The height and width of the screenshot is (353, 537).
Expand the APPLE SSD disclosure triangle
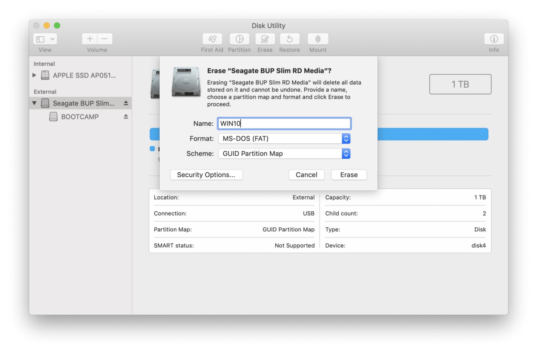tap(34, 75)
